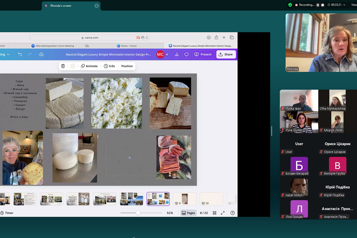
Task: Pause the Zoom recording
Action: 318,5
